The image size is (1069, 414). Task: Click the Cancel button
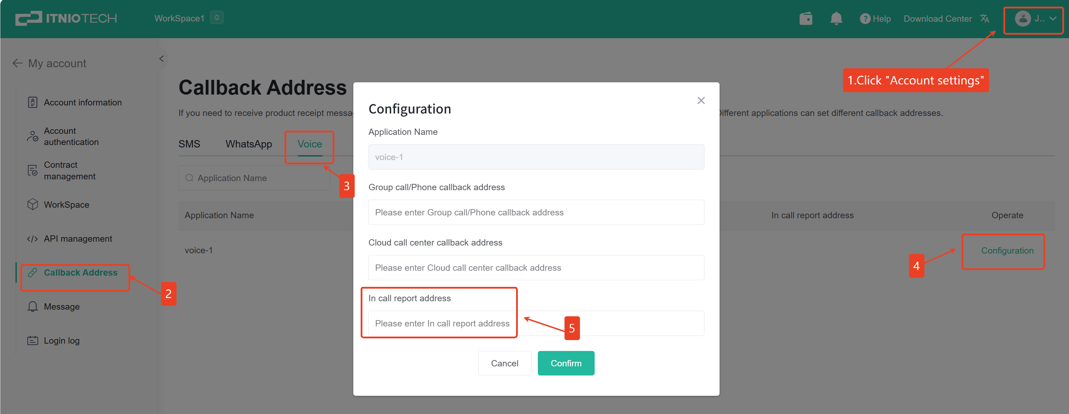[x=504, y=363]
